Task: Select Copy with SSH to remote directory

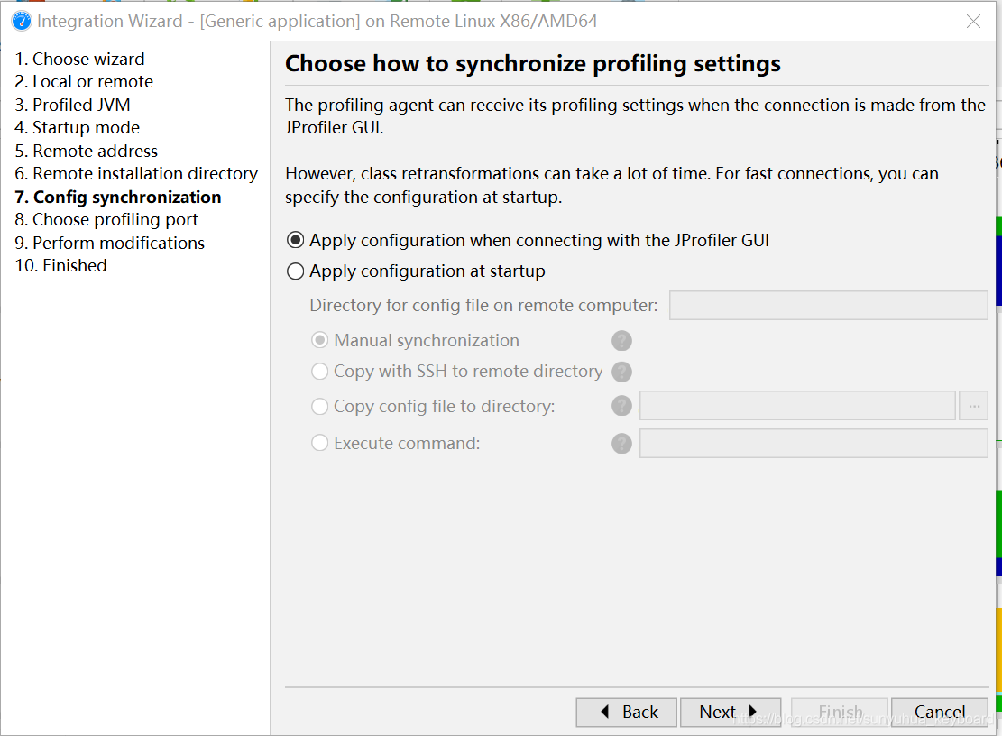Action: tap(319, 372)
